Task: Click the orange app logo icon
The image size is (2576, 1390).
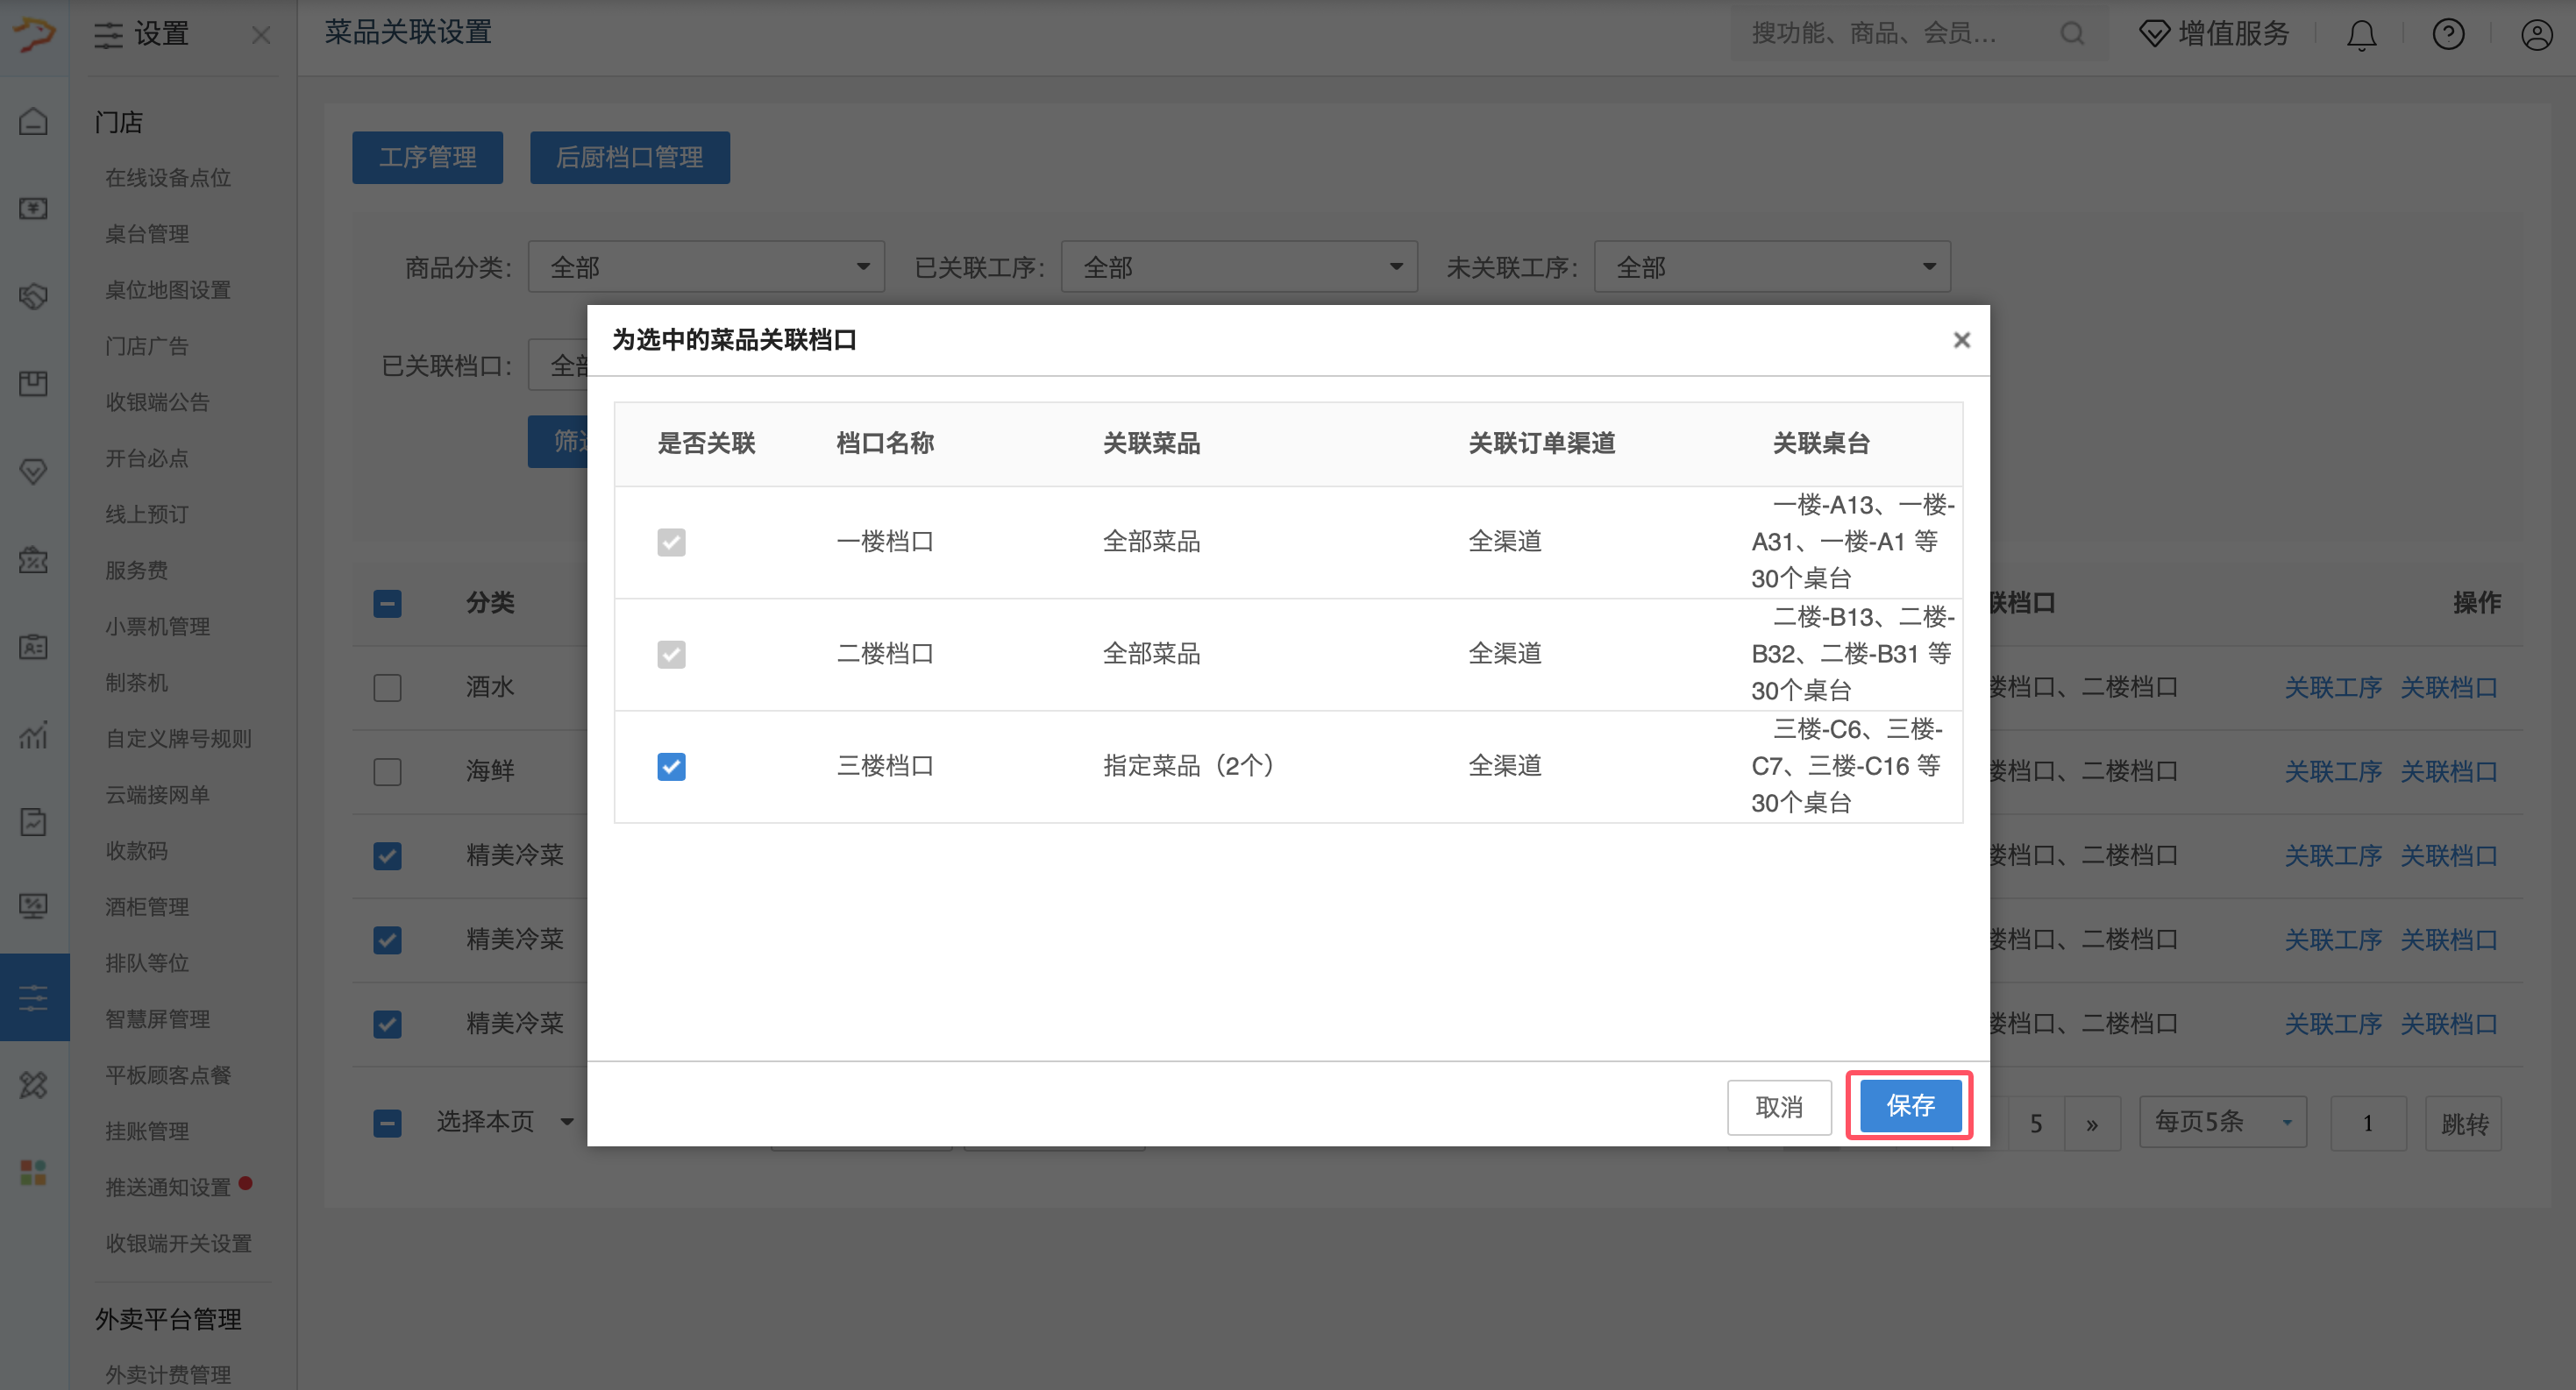Action: click(x=34, y=34)
